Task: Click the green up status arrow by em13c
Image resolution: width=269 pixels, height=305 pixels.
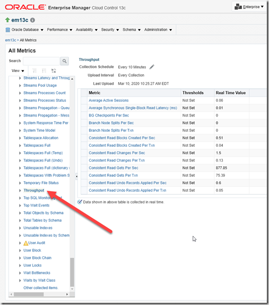Action: point(7,20)
